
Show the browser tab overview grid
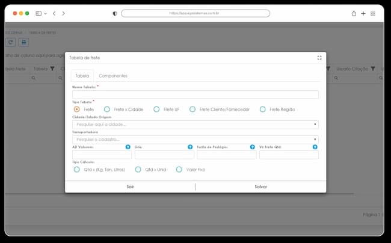[x=373, y=13]
